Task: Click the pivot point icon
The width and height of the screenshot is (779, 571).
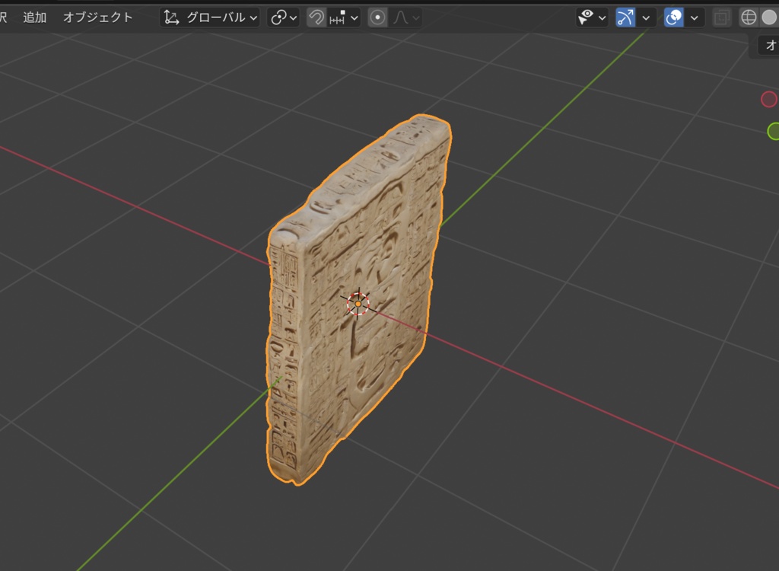Action: (279, 18)
